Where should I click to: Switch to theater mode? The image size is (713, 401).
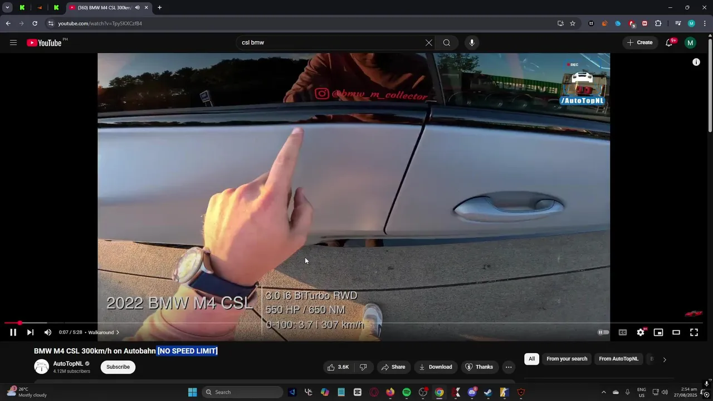(x=676, y=332)
